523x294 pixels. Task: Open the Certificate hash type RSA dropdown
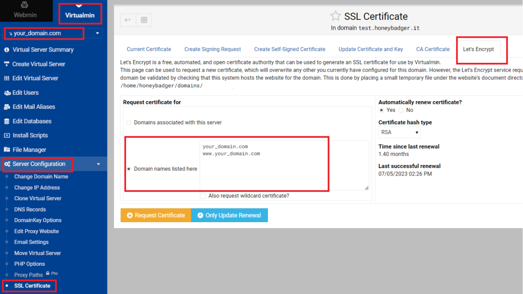399,132
